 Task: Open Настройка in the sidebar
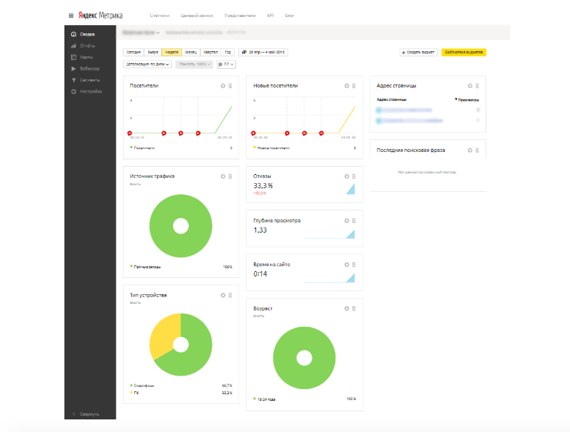(90, 91)
